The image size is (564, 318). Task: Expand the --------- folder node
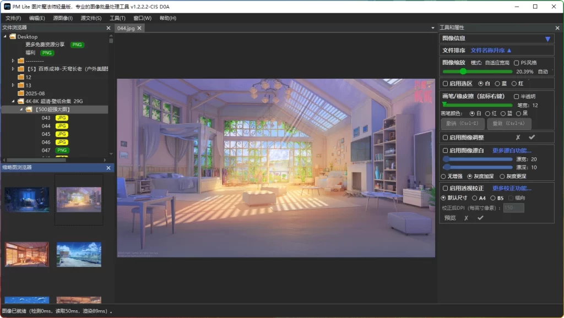click(13, 61)
